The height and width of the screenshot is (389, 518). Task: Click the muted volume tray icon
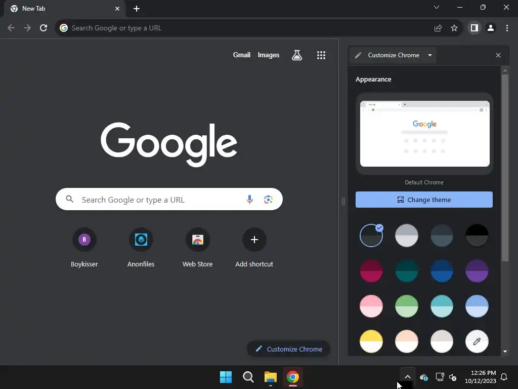(453, 377)
